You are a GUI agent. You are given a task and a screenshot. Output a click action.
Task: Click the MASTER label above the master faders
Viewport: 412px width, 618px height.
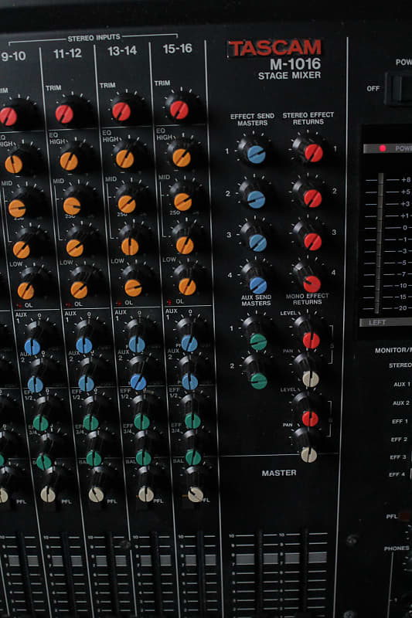[x=279, y=473]
